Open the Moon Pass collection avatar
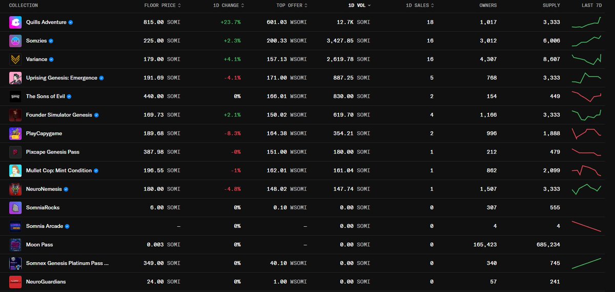The width and height of the screenshot is (615, 292). [15, 245]
